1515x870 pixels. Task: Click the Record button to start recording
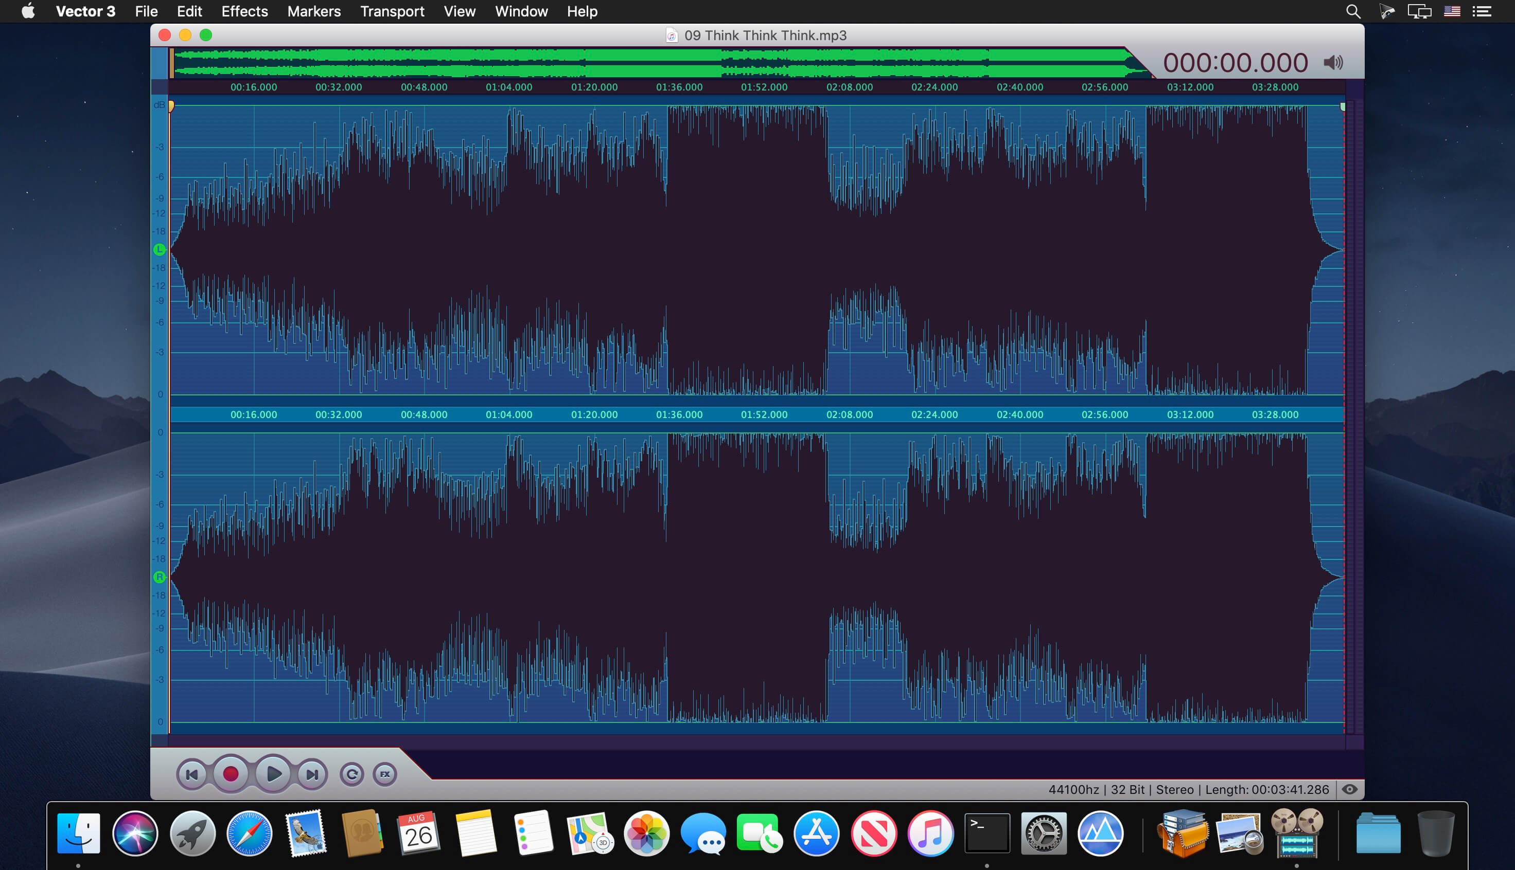pyautogui.click(x=231, y=773)
